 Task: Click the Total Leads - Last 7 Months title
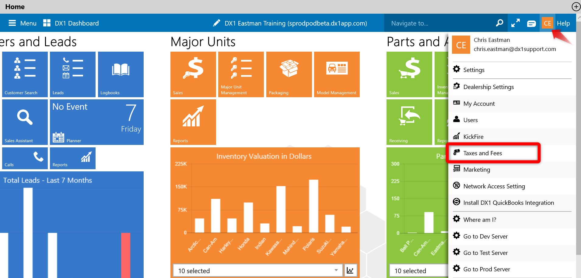tap(47, 180)
